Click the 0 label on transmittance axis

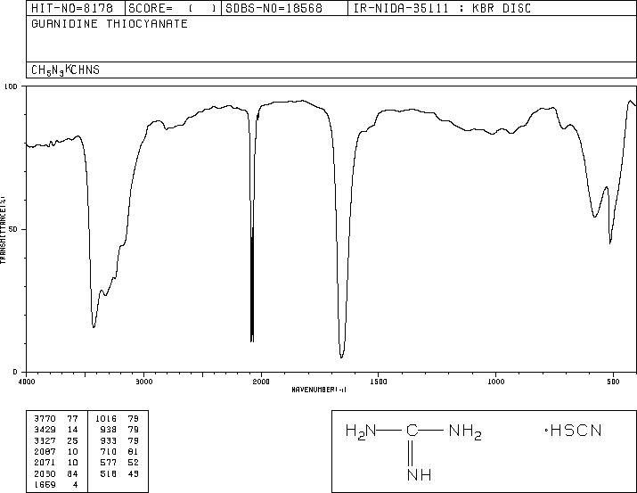click(15, 372)
